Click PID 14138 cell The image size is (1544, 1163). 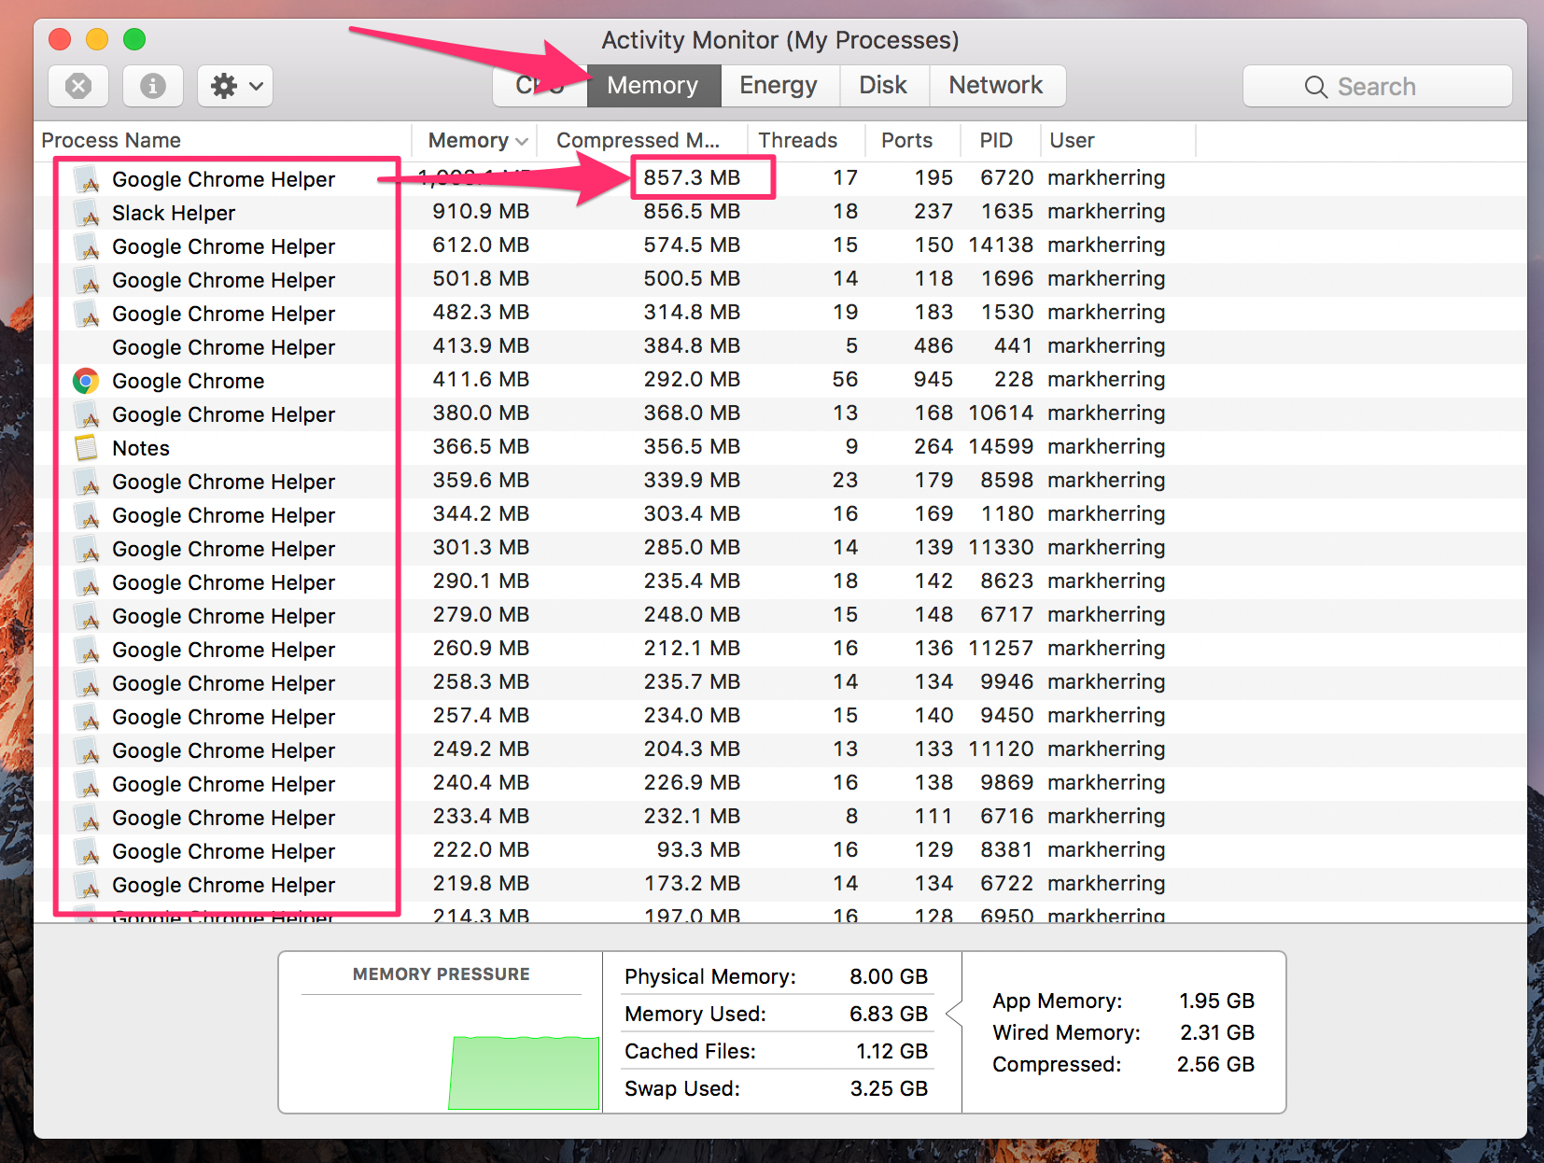pyautogui.click(x=1001, y=245)
